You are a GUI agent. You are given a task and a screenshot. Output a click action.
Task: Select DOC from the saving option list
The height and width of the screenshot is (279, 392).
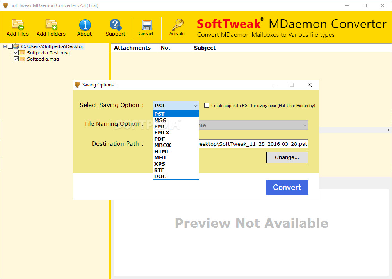[176, 176]
